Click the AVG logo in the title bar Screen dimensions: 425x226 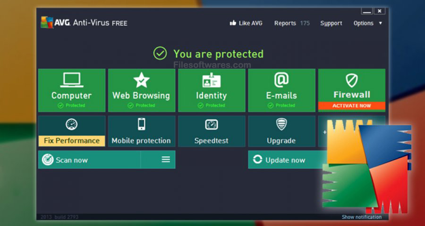(x=47, y=22)
